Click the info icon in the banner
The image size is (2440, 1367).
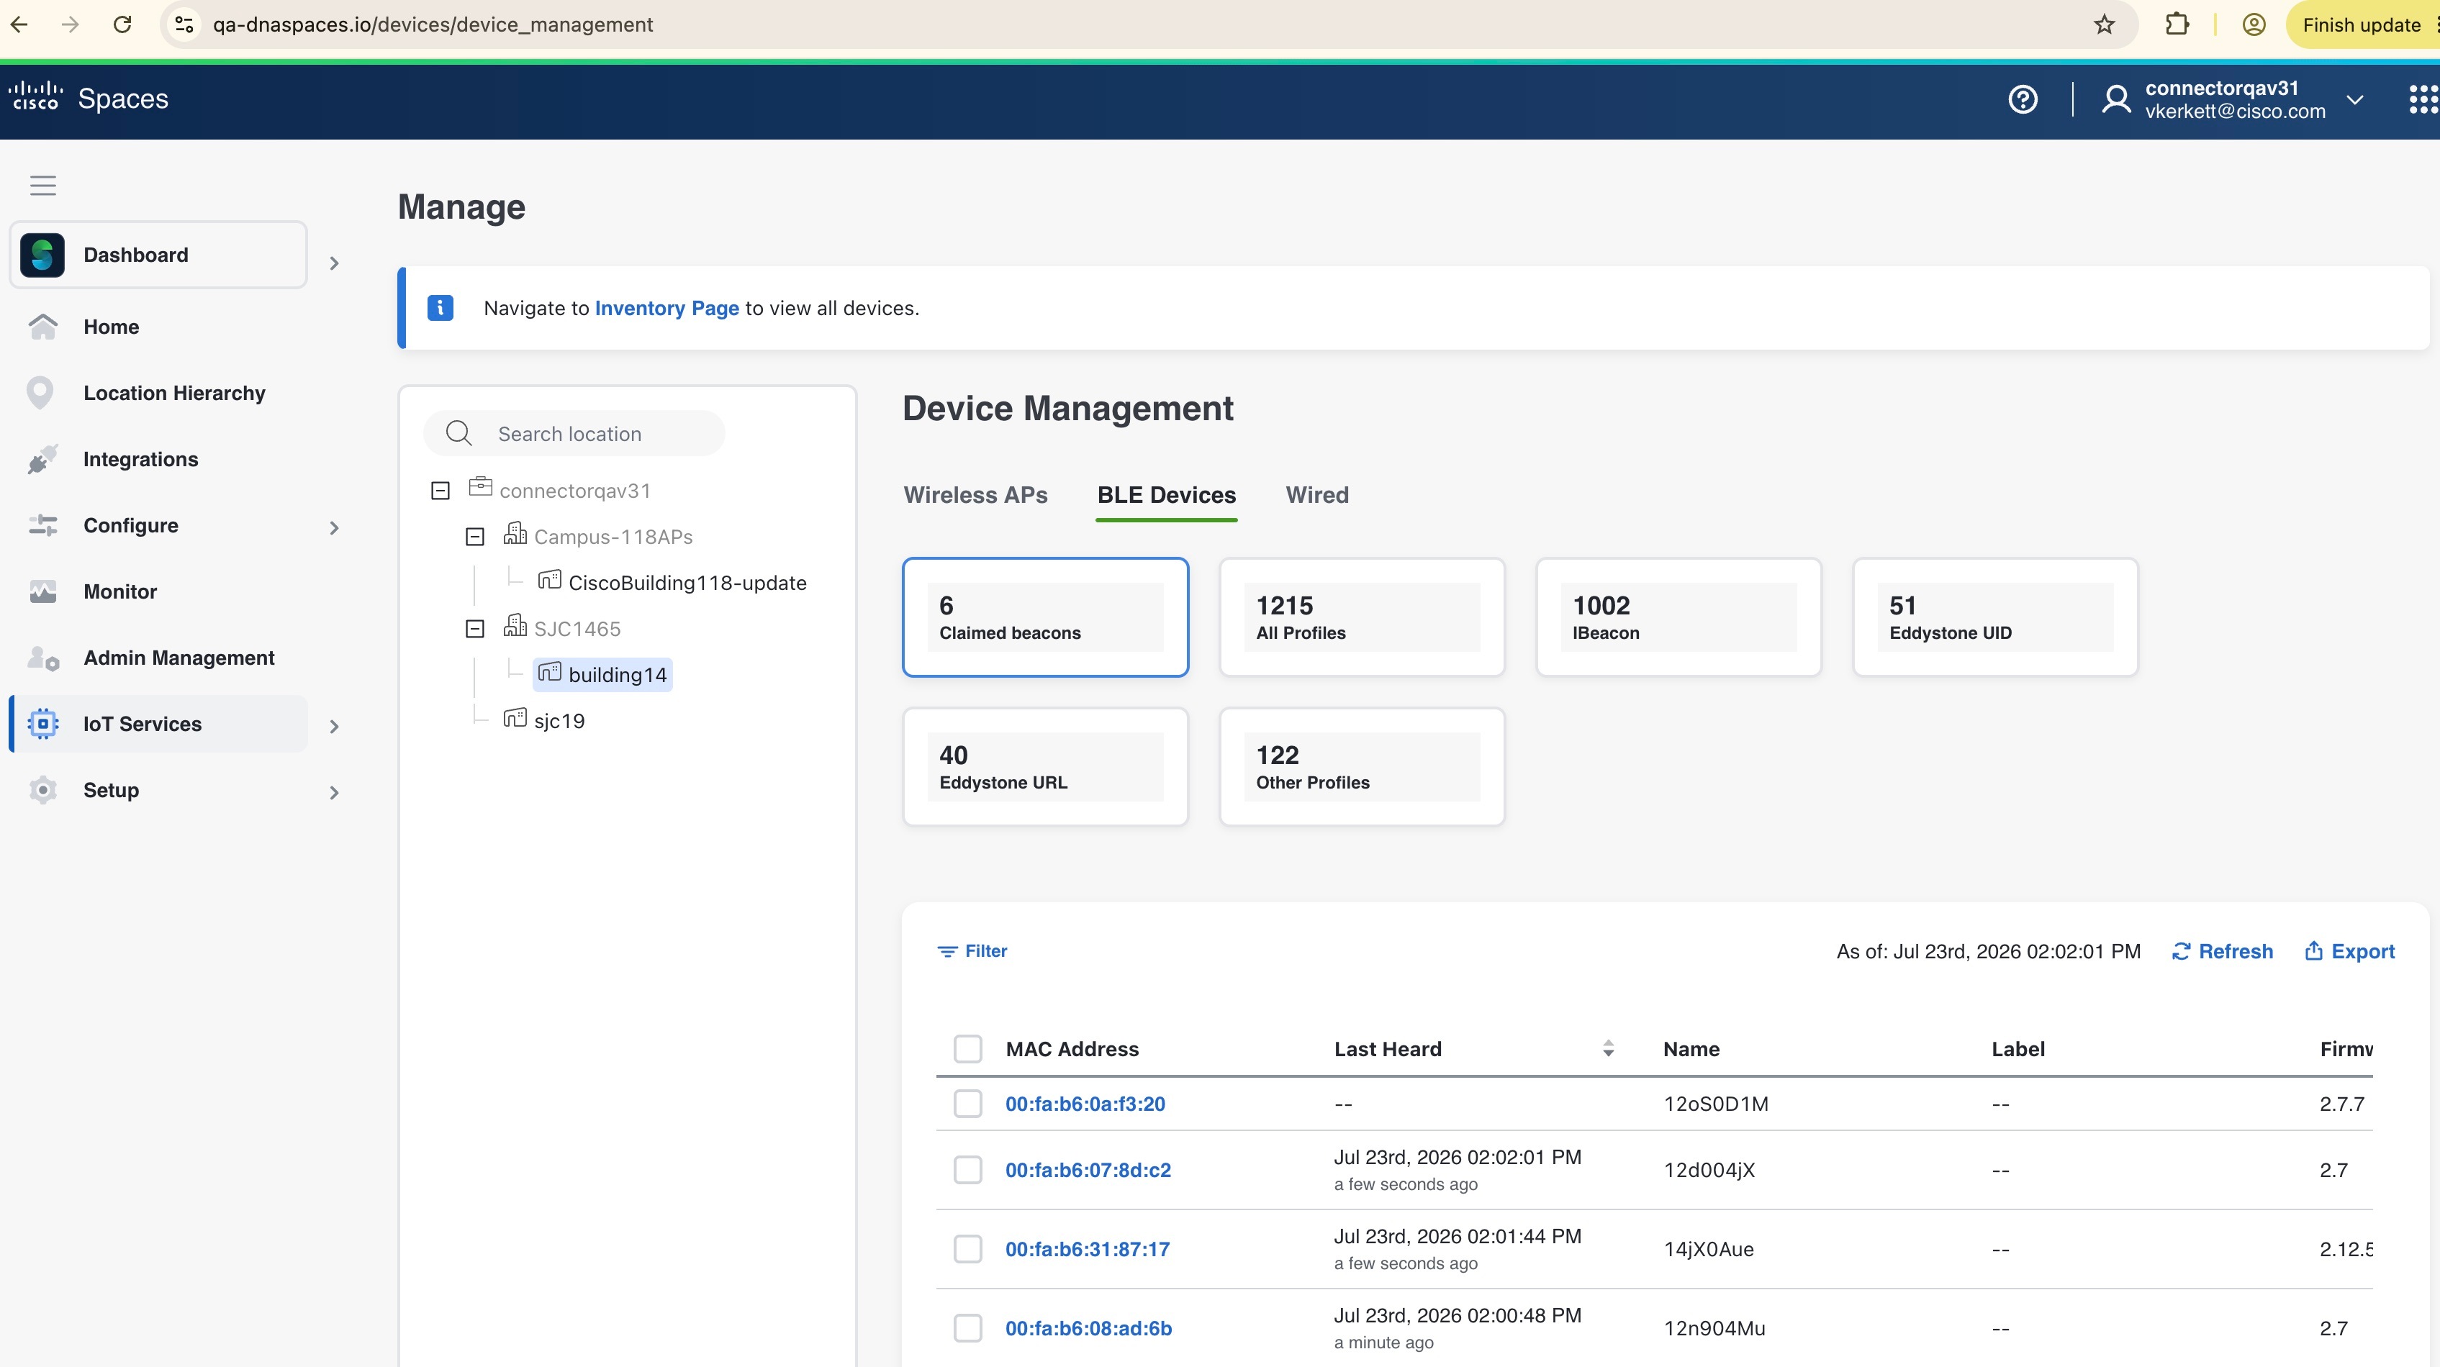click(x=440, y=308)
